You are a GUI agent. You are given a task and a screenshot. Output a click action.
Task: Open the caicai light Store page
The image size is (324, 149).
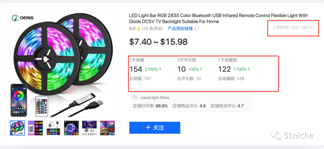point(155,97)
